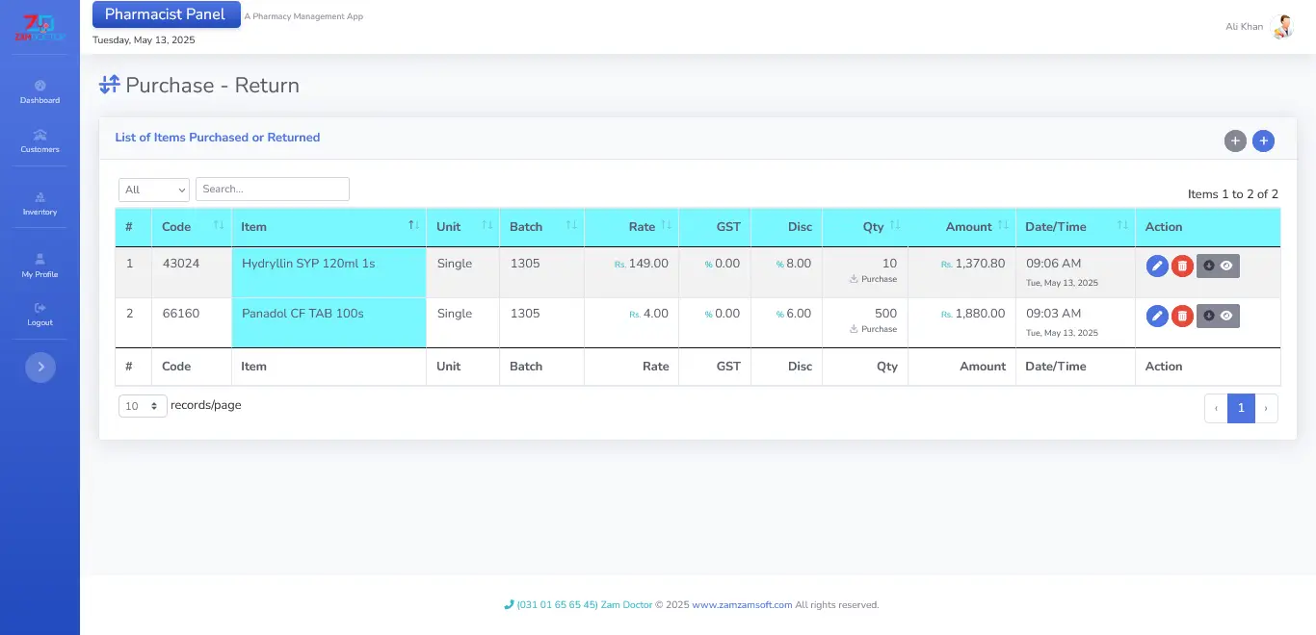Edit the Hydryllin SYP 120ml row

[1157, 266]
